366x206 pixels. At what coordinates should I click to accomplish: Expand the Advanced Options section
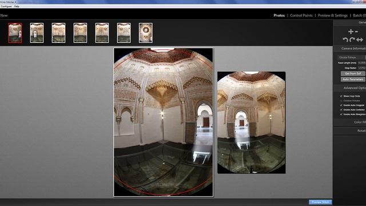pos(350,88)
